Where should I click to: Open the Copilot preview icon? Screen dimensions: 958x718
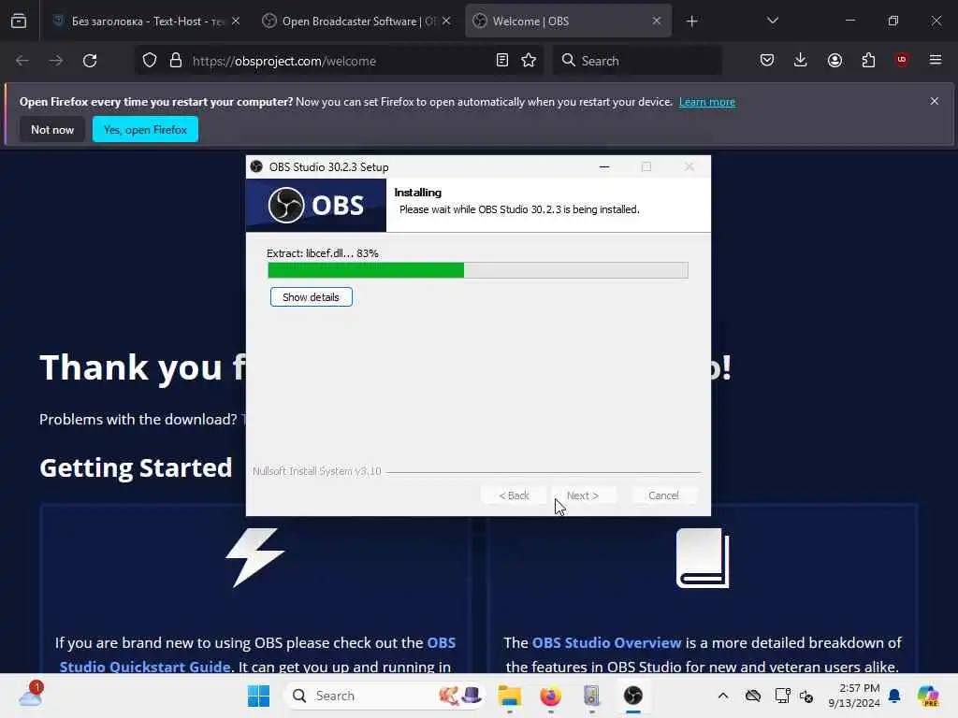[x=928, y=696]
